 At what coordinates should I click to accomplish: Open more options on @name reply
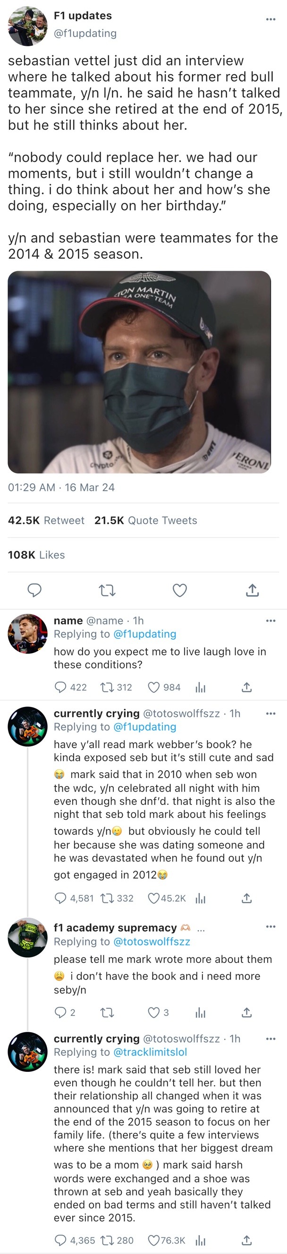pos(270,621)
